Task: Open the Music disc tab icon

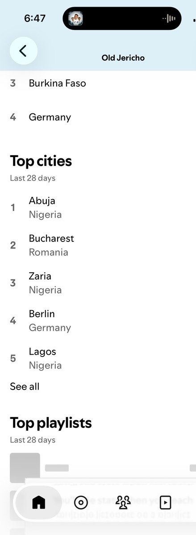Action: [x=81, y=502]
